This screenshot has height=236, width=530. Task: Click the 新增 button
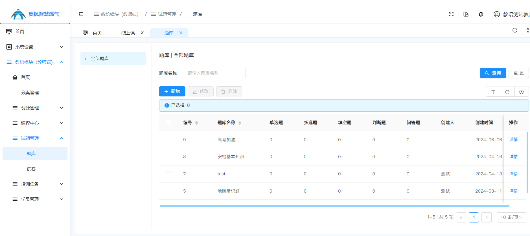point(172,91)
